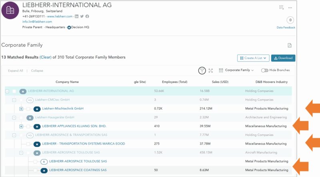
Task: Click star badge of LIEBHERR-INTERNATIONAL AG row
Action: tap(23, 91)
